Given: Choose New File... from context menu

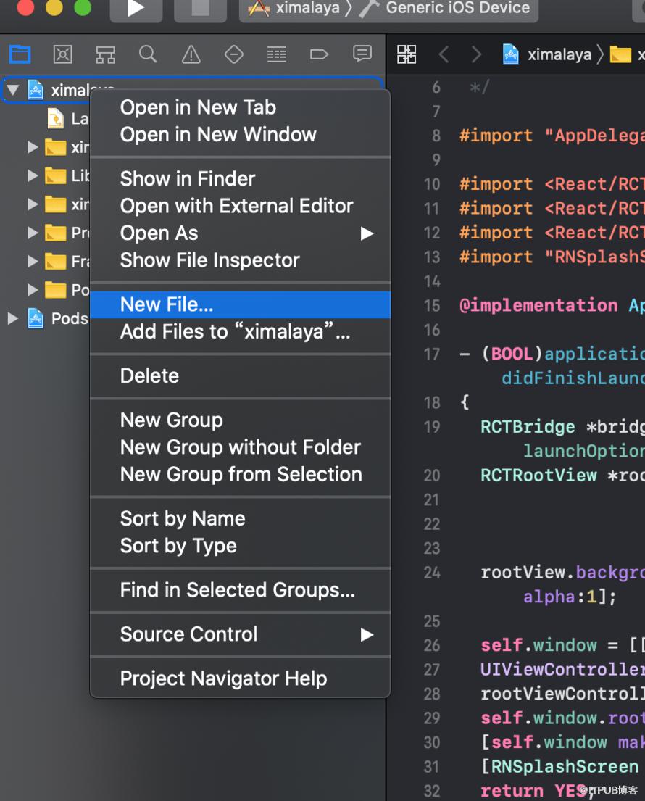Looking at the screenshot, I should pyautogui.click(x=240, y=304).
